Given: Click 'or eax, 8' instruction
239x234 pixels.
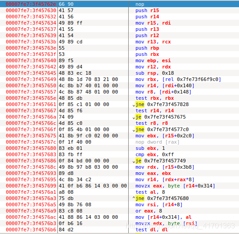Looking at the screenshot, I should [149, 211].
